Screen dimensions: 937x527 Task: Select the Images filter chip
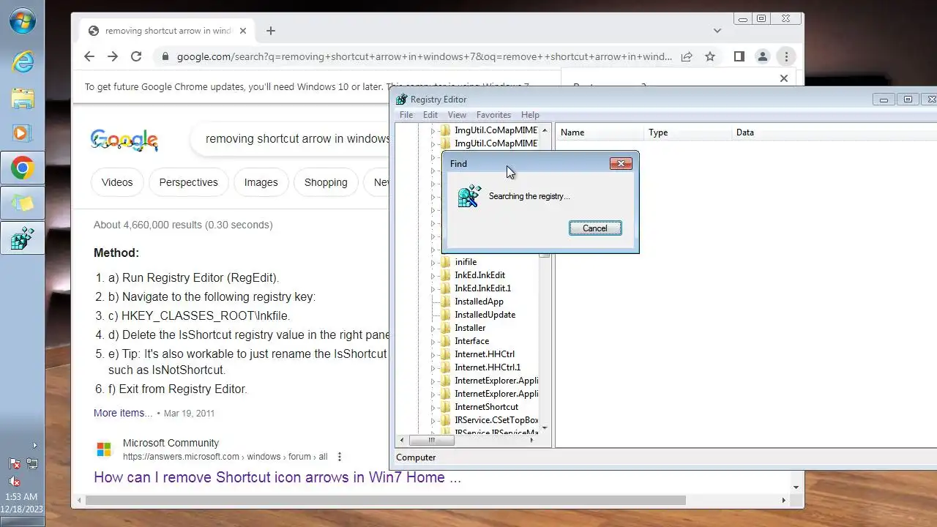pyautogui.click(x=261, y=182)
